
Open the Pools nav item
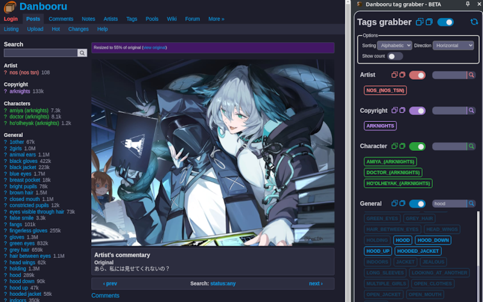point(152,19)
